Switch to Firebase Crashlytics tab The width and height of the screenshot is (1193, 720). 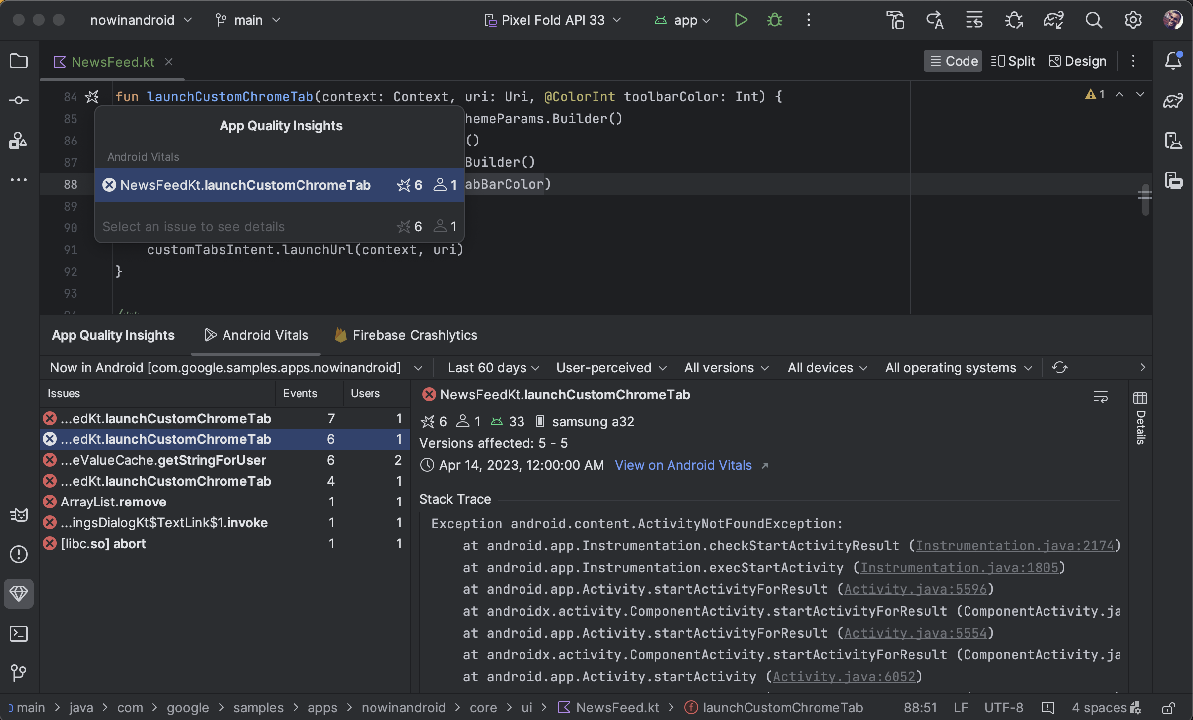[x=414, y=334]
